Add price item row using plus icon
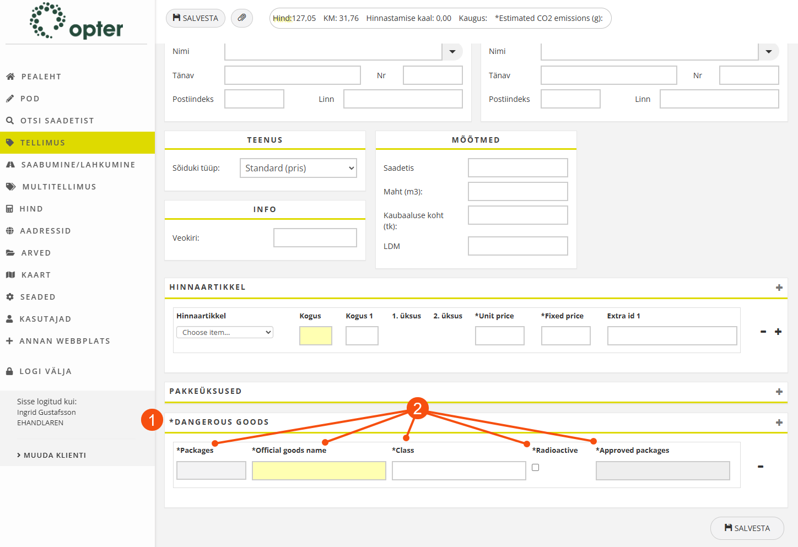Image resolution: width=798 pixels, height=547 pixels. [x=778, y=332]
